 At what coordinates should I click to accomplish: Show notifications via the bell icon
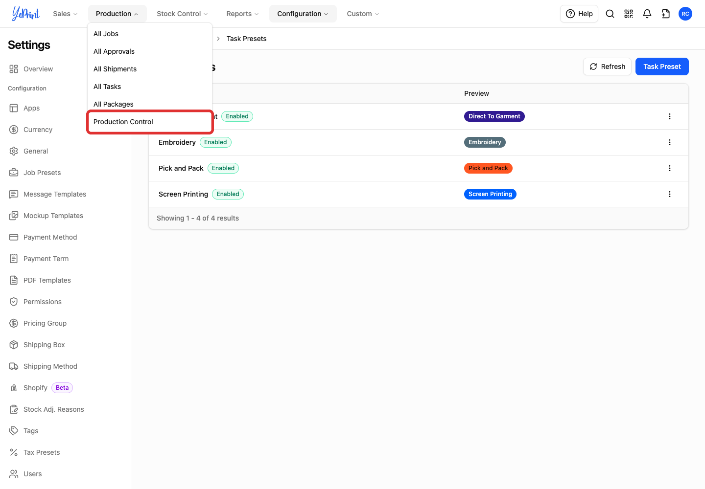coord(647,14)
